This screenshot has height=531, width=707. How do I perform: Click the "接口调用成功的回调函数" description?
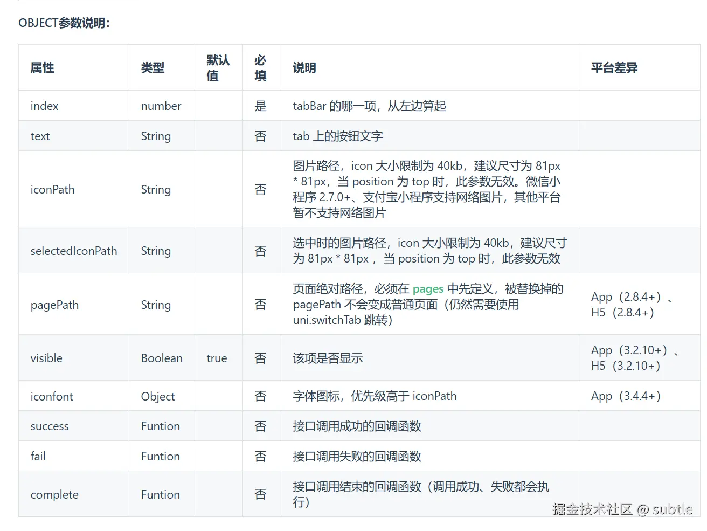(357, 426)
